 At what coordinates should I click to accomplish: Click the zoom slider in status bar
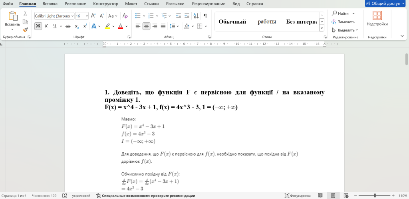tap(375, 196)
